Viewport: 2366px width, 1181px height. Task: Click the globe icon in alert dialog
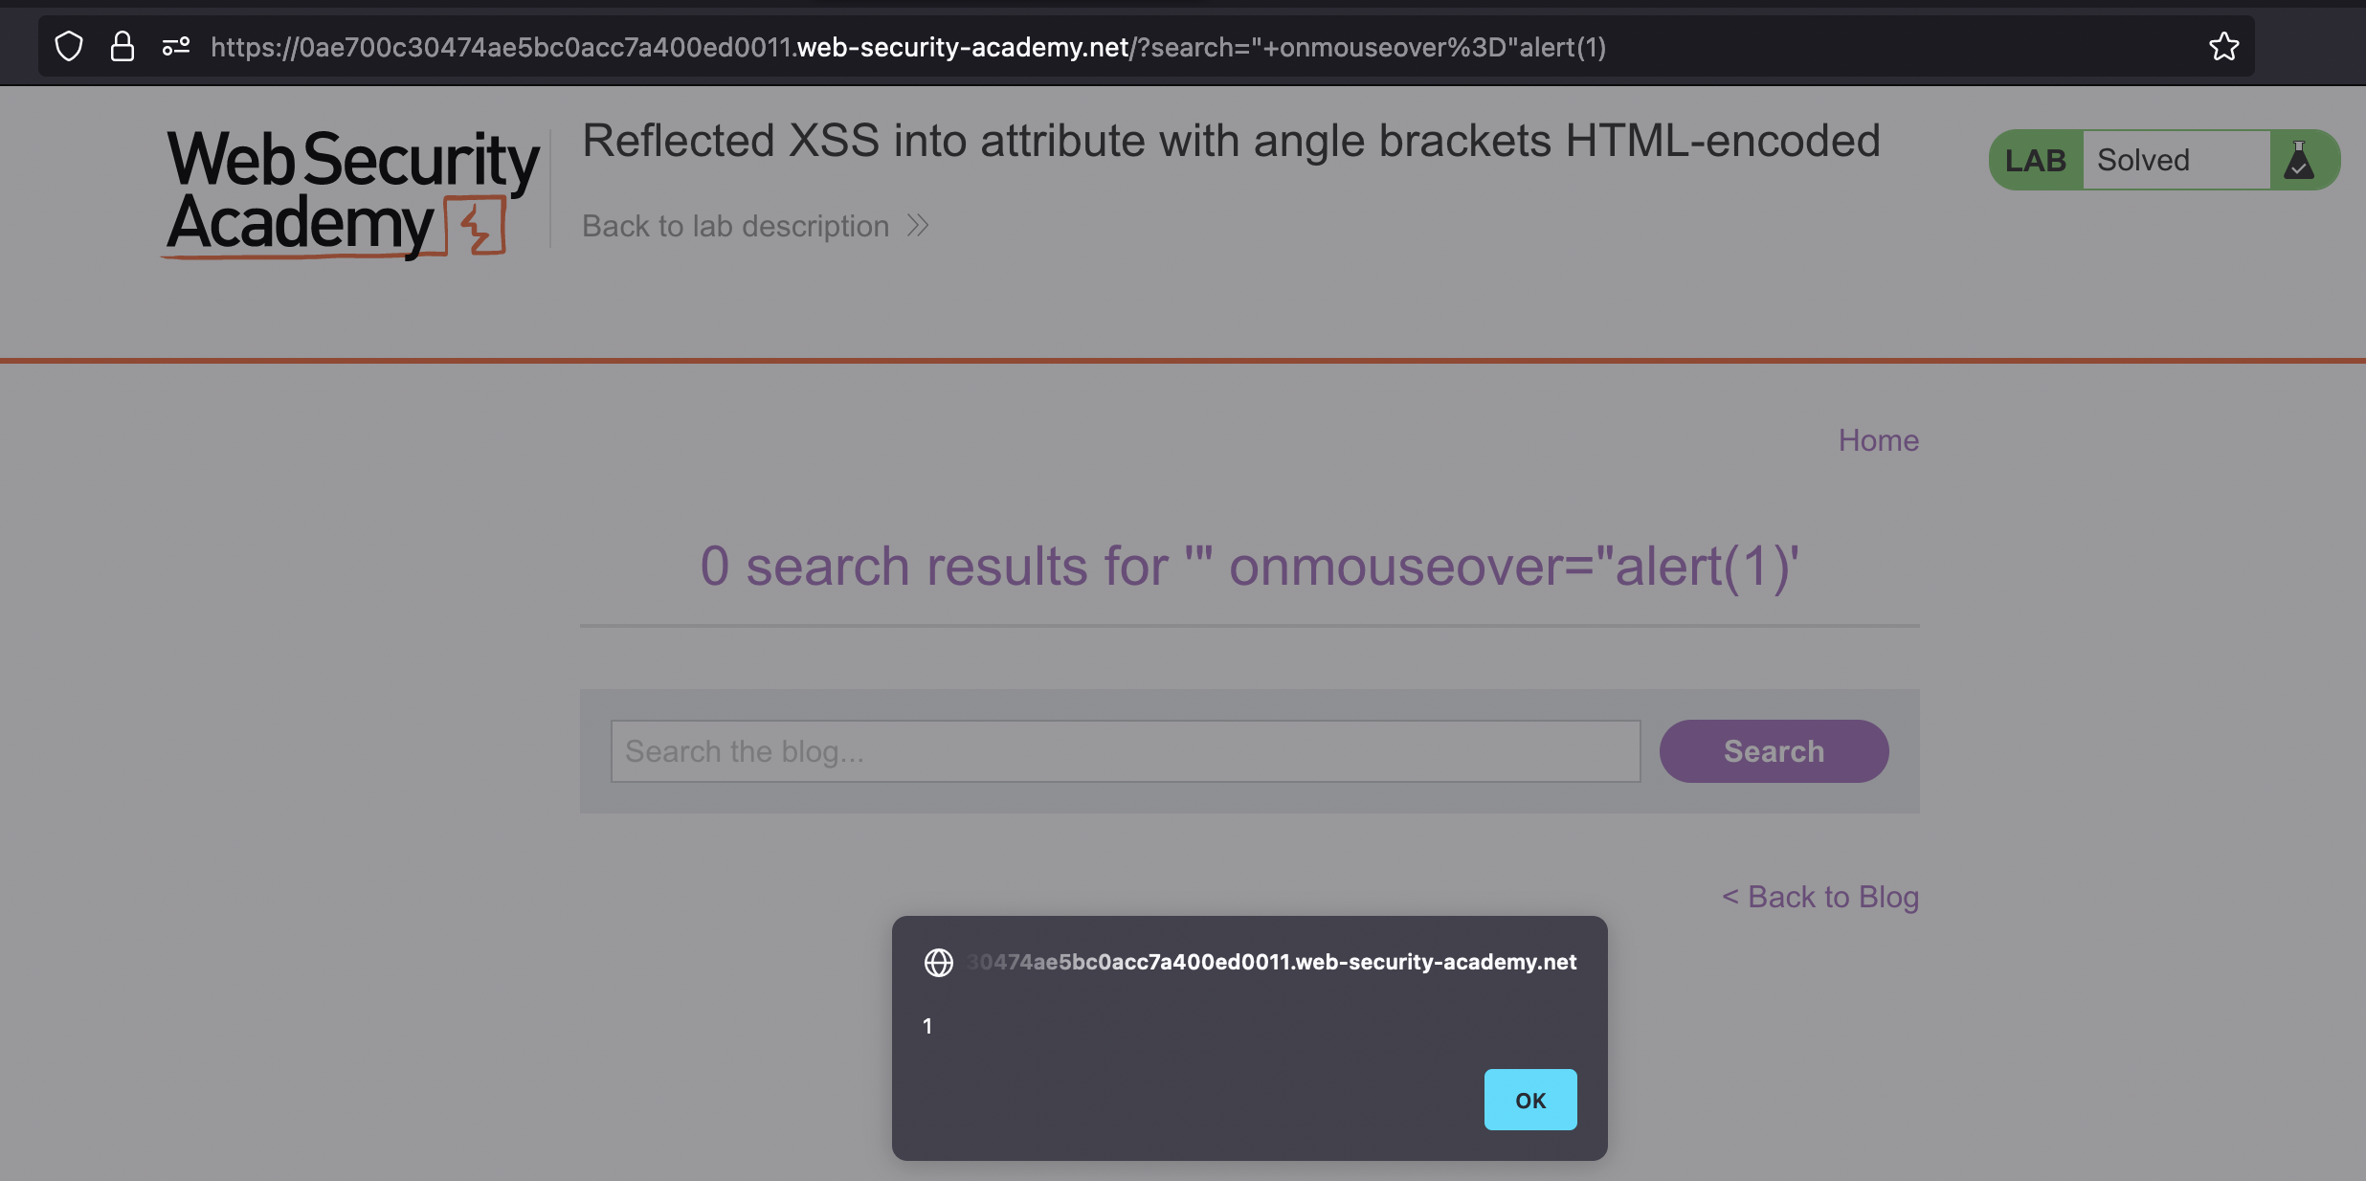(938, 962)
